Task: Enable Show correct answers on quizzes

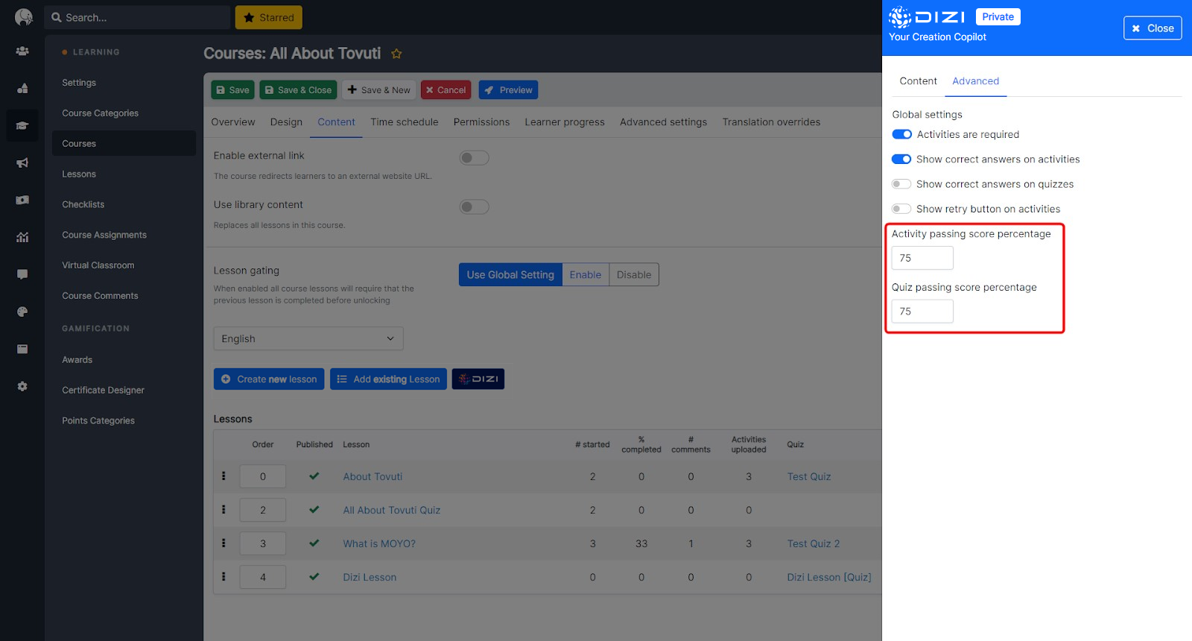Action: tap(901, 184)
